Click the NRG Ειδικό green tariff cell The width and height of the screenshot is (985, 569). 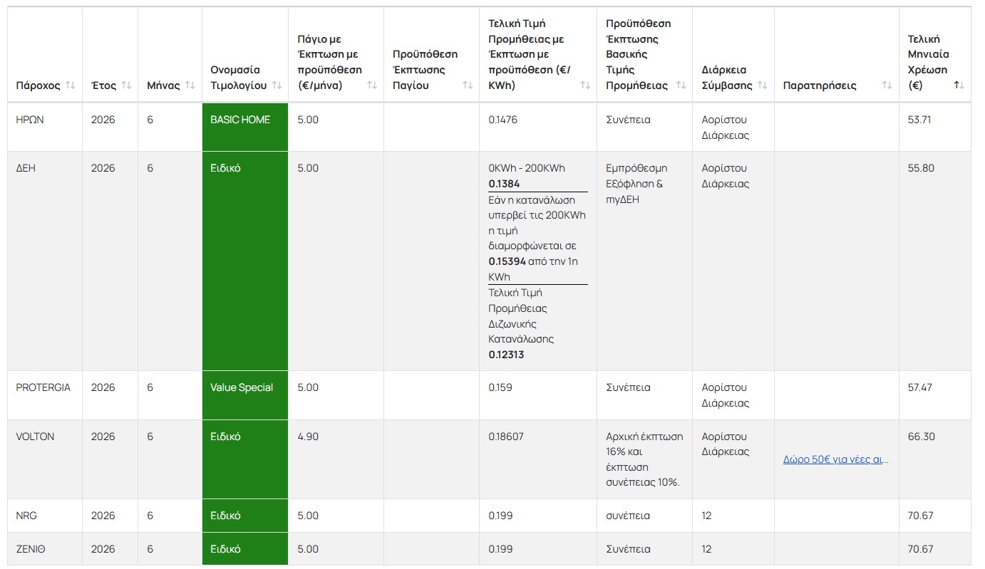pyautogui.click(x=245, y=516)
